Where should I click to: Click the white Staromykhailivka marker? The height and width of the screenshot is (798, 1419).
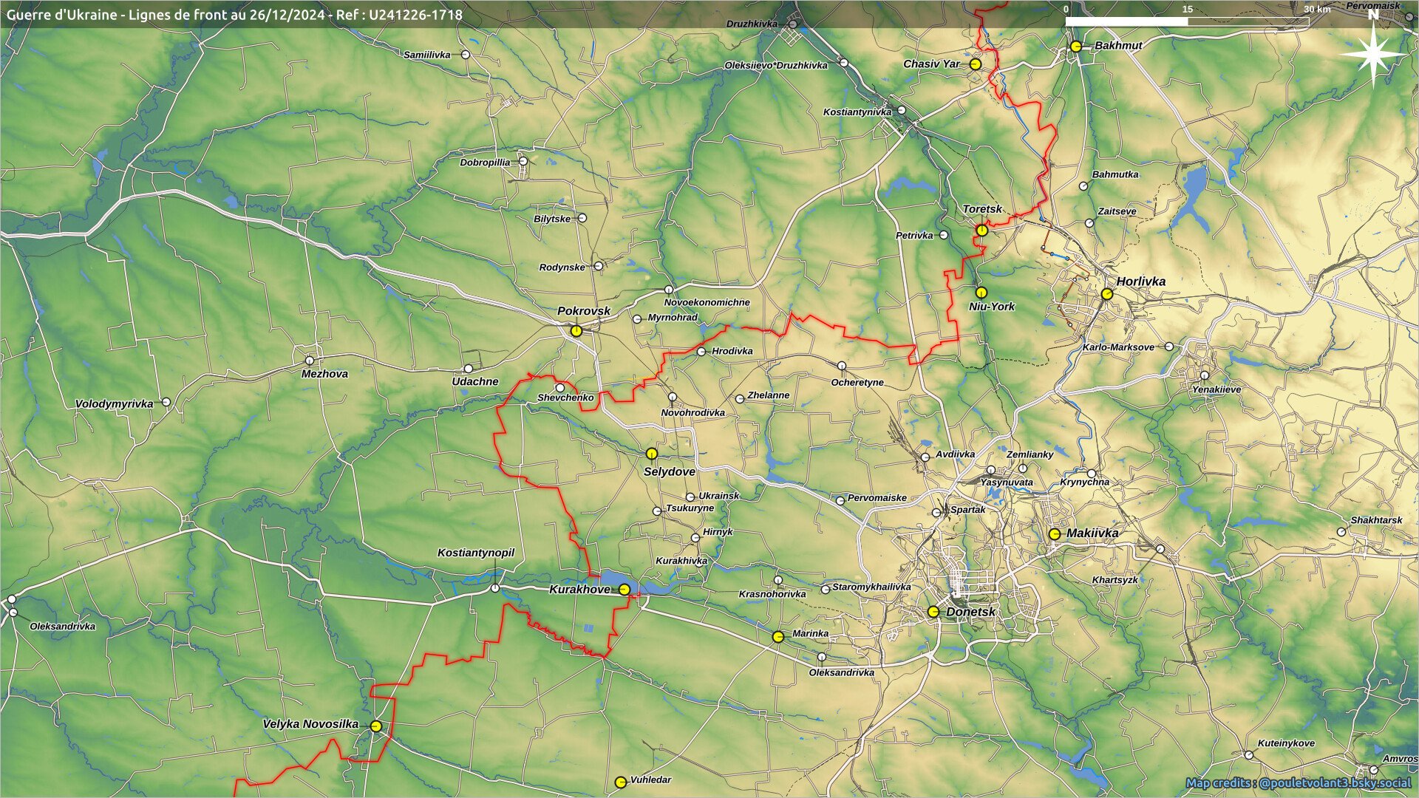click(x=826, y=590)
